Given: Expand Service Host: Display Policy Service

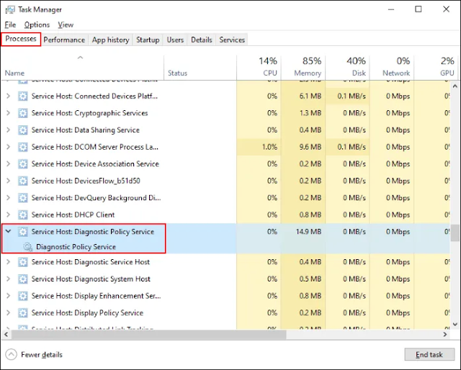Looking at the screenshot, I should click(8, 313).
